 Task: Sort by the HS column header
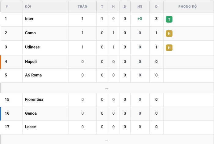coord(140,6)
